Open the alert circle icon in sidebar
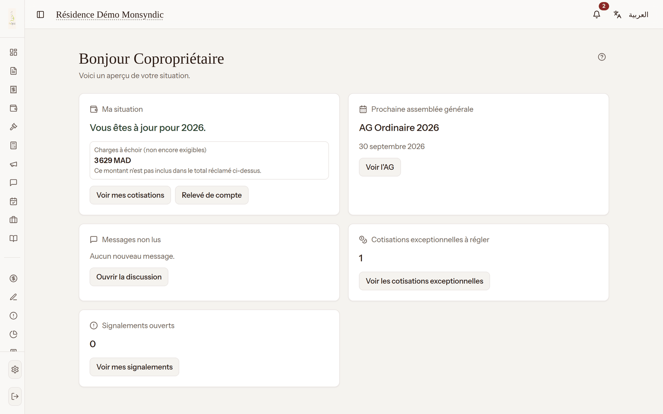Screen dimensions: 663x414 tap(13, 315)
